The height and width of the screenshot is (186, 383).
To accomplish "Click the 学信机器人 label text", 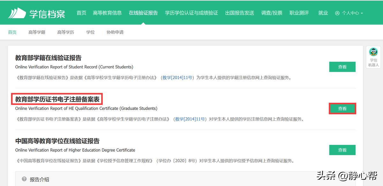I will [373, 63].
